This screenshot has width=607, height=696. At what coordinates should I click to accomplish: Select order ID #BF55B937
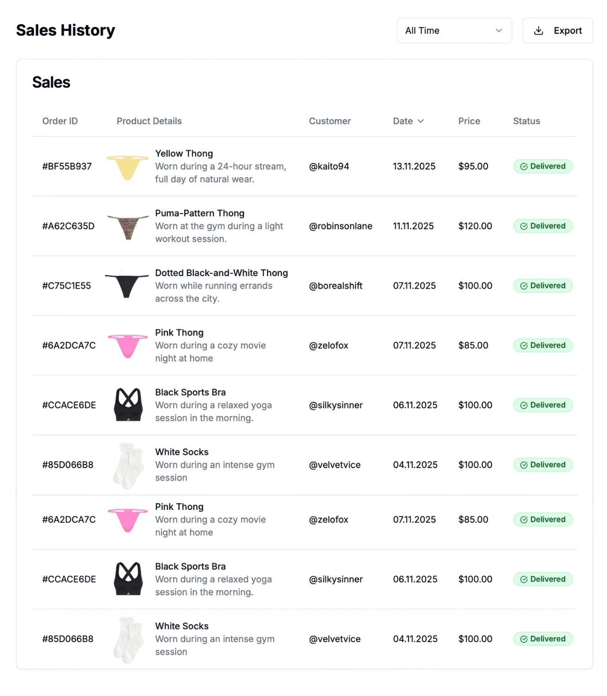click(66, 166)
